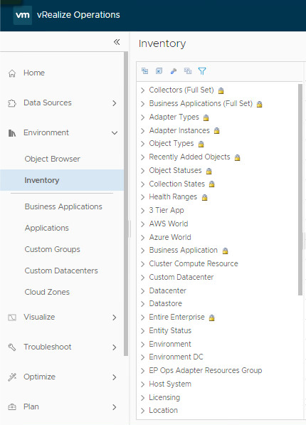306x425 pixels.
Task: Click the fourth toolbar icon beside the wrench
Action: click(x=188, y=71)
